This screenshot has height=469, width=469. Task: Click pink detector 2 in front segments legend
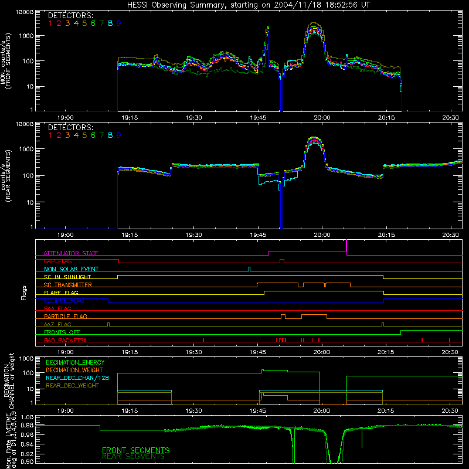[x=59, y=23]
